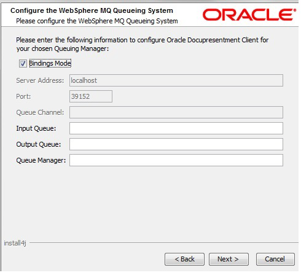The image size is (301, 278).
Task: Click the Queue Channel input field
Action: 176,112
